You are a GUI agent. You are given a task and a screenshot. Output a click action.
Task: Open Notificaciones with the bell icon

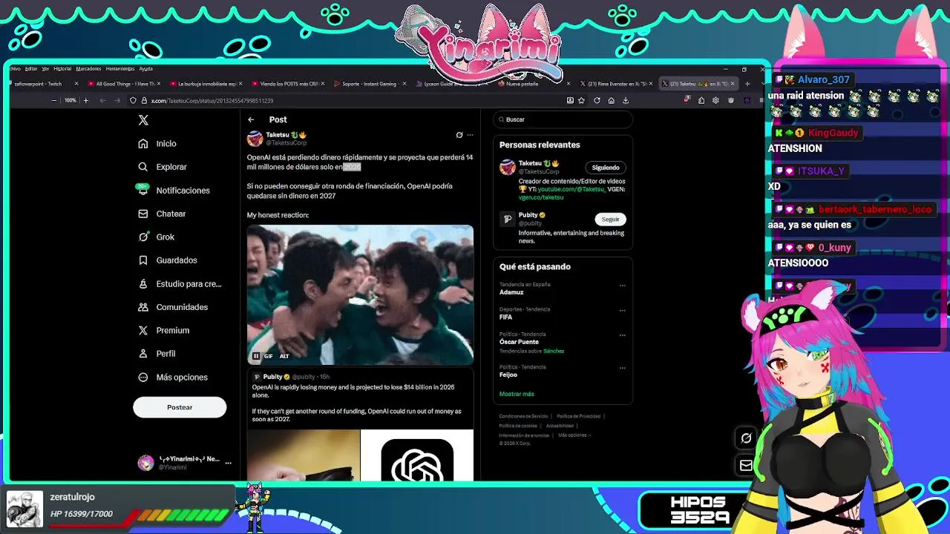(x=174, y=191)
